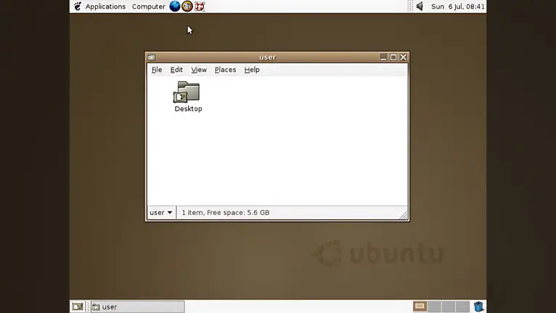Open the GNOME foot Applications icon
The image size is (556, 313).
point(78,6)
